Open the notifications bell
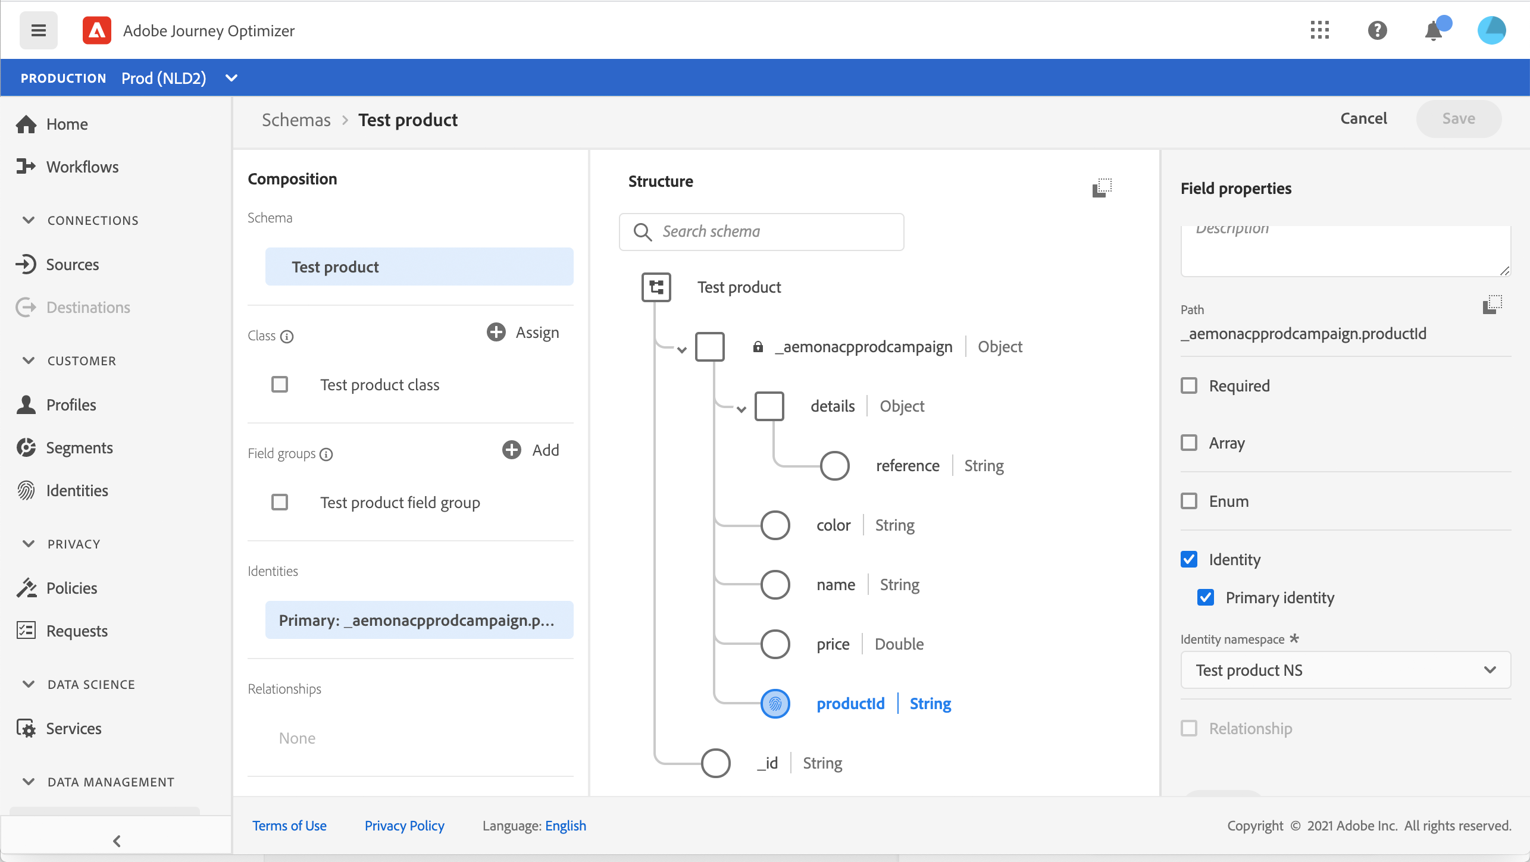 tap(1434, 31)
